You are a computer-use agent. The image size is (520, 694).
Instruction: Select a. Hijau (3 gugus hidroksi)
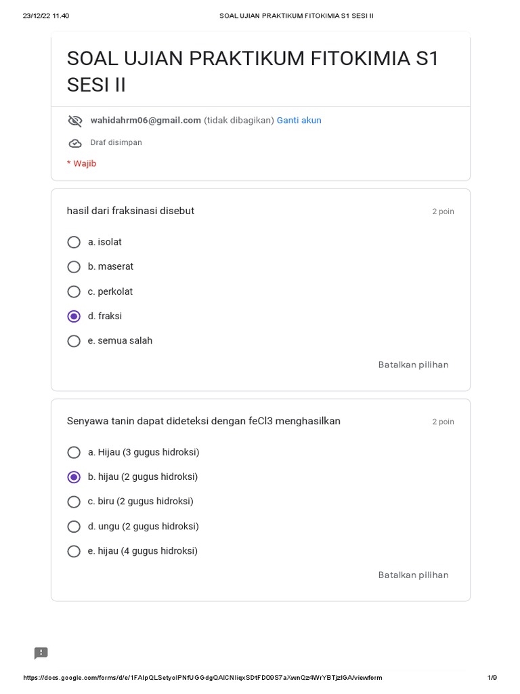74,452
